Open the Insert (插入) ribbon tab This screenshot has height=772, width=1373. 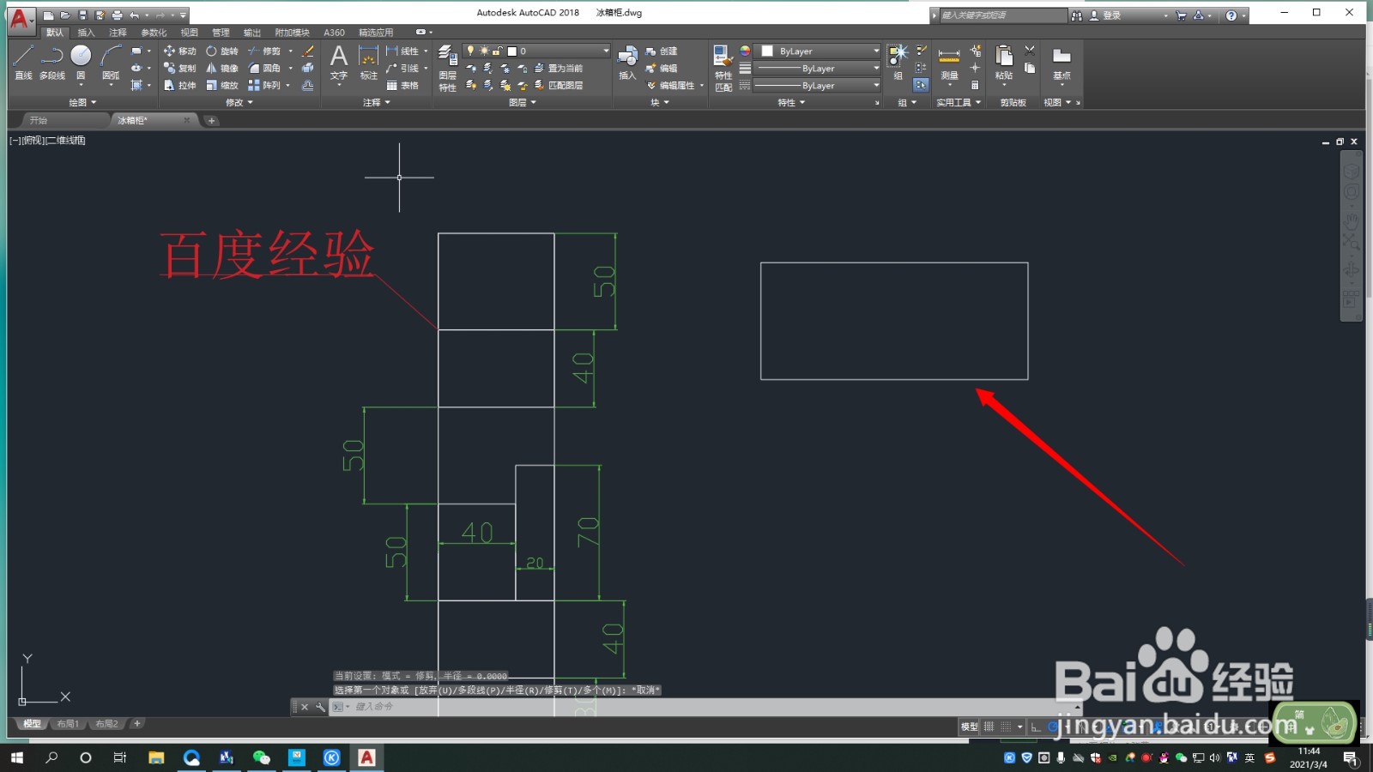tap(86, 33)
